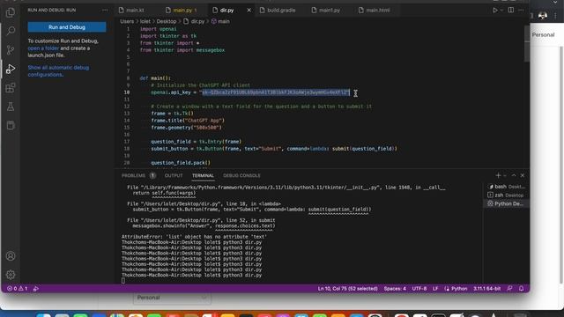564x317 pixels.
Task: Click the blue Run and Debug button
Action: pyautogui.click(x=67, y=27)
